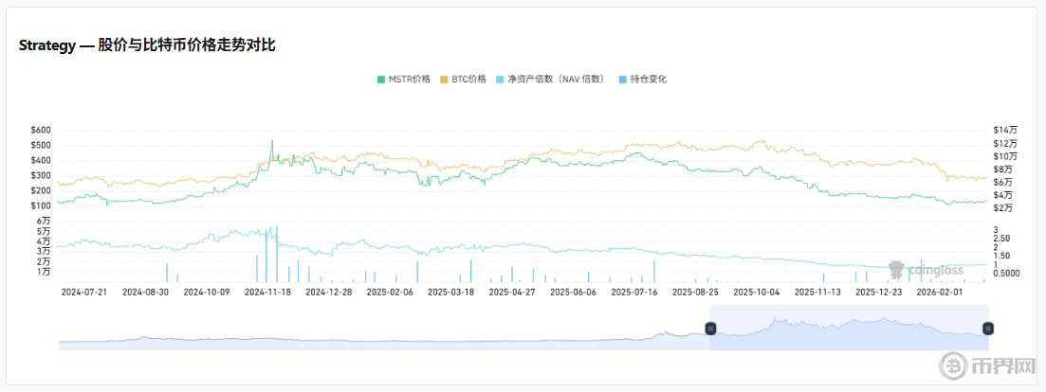Click the $200 price axis label
This screenshot has height=392, width=1046.
41,190
